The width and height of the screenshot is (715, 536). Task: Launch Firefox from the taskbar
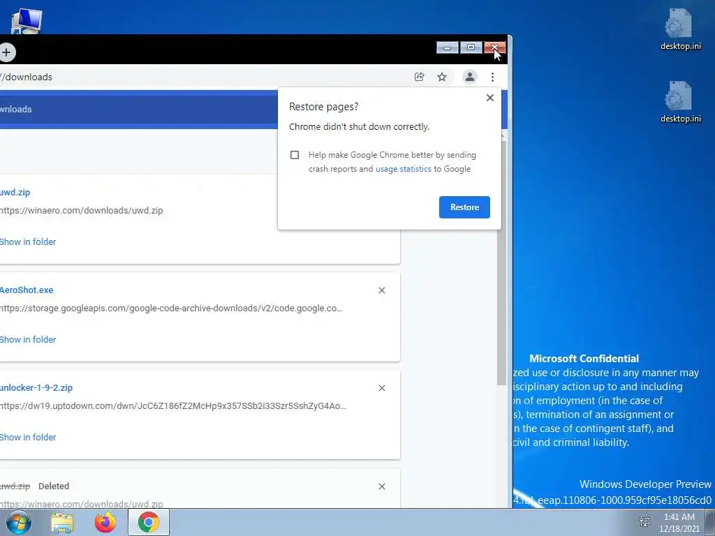(105, 523)
